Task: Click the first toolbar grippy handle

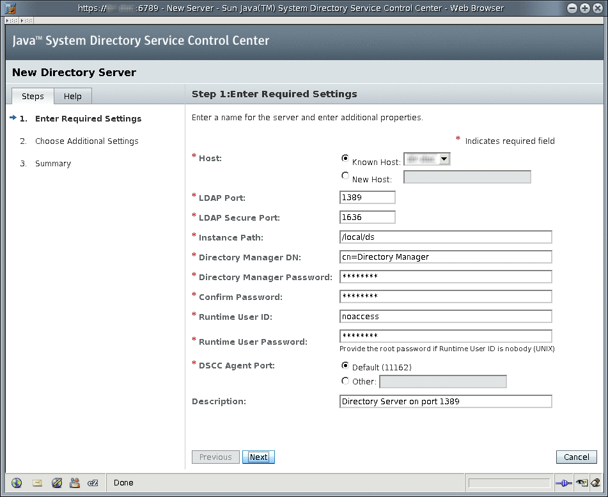Action: coord(12,20)
